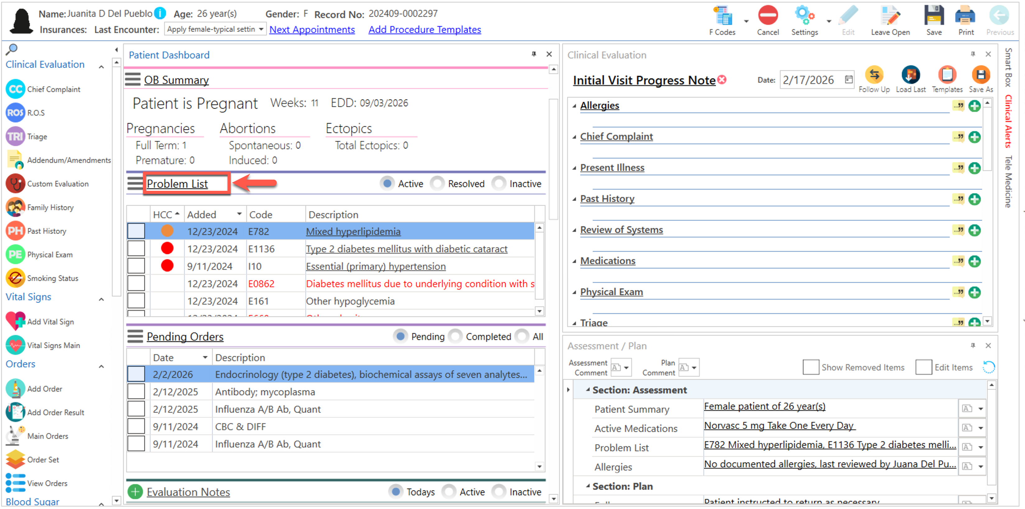Click the Follow Up icon
This screenshot has width=1025, height=509.
874,75
